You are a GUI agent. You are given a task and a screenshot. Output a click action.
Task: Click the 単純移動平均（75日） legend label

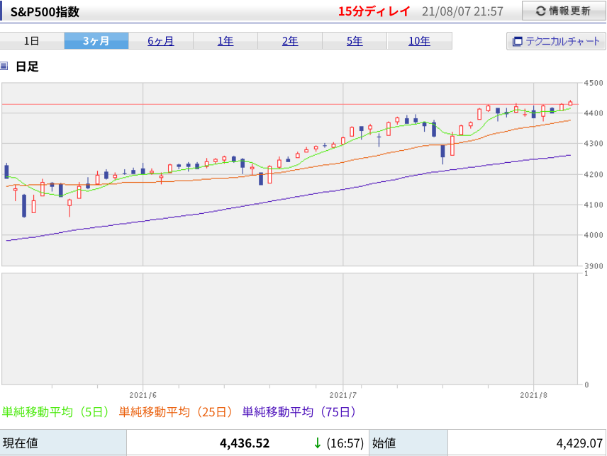301,412
